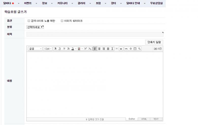Open the 커뮤니티 menu
The height and width of the screenshot is (125, 198).
click(62, 3)
